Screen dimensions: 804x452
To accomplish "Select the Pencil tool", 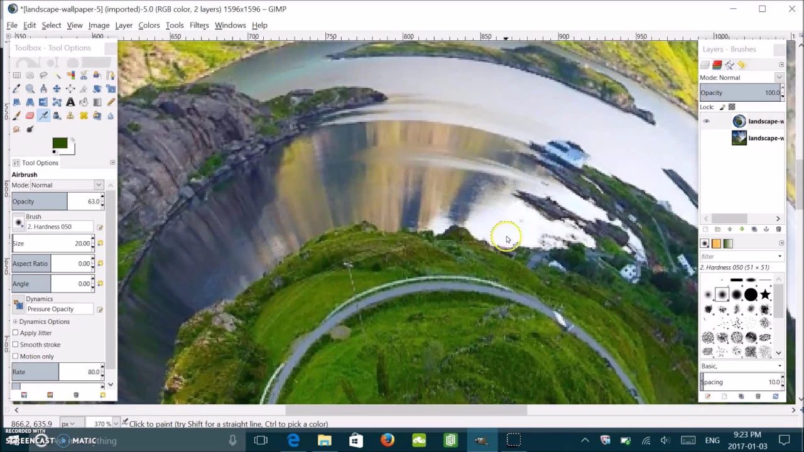I will 111,102.
